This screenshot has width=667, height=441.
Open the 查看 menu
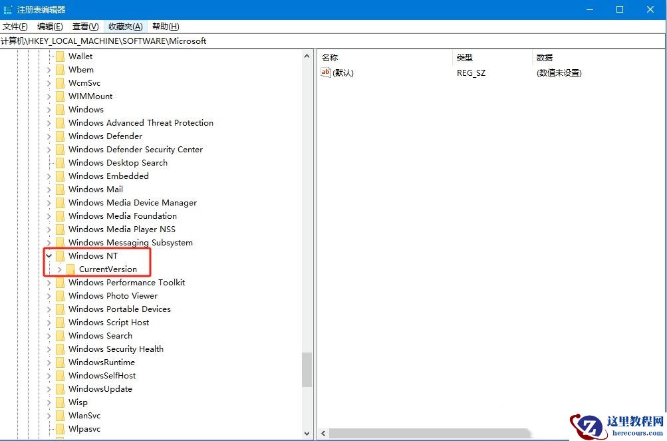84,26
